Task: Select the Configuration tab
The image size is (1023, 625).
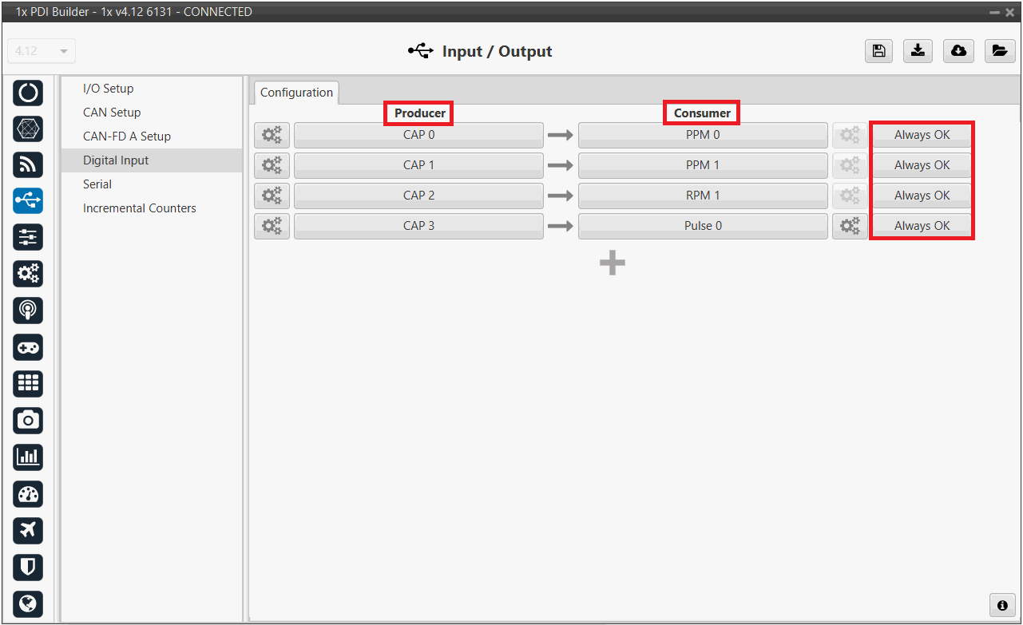Action: [296, 93]
